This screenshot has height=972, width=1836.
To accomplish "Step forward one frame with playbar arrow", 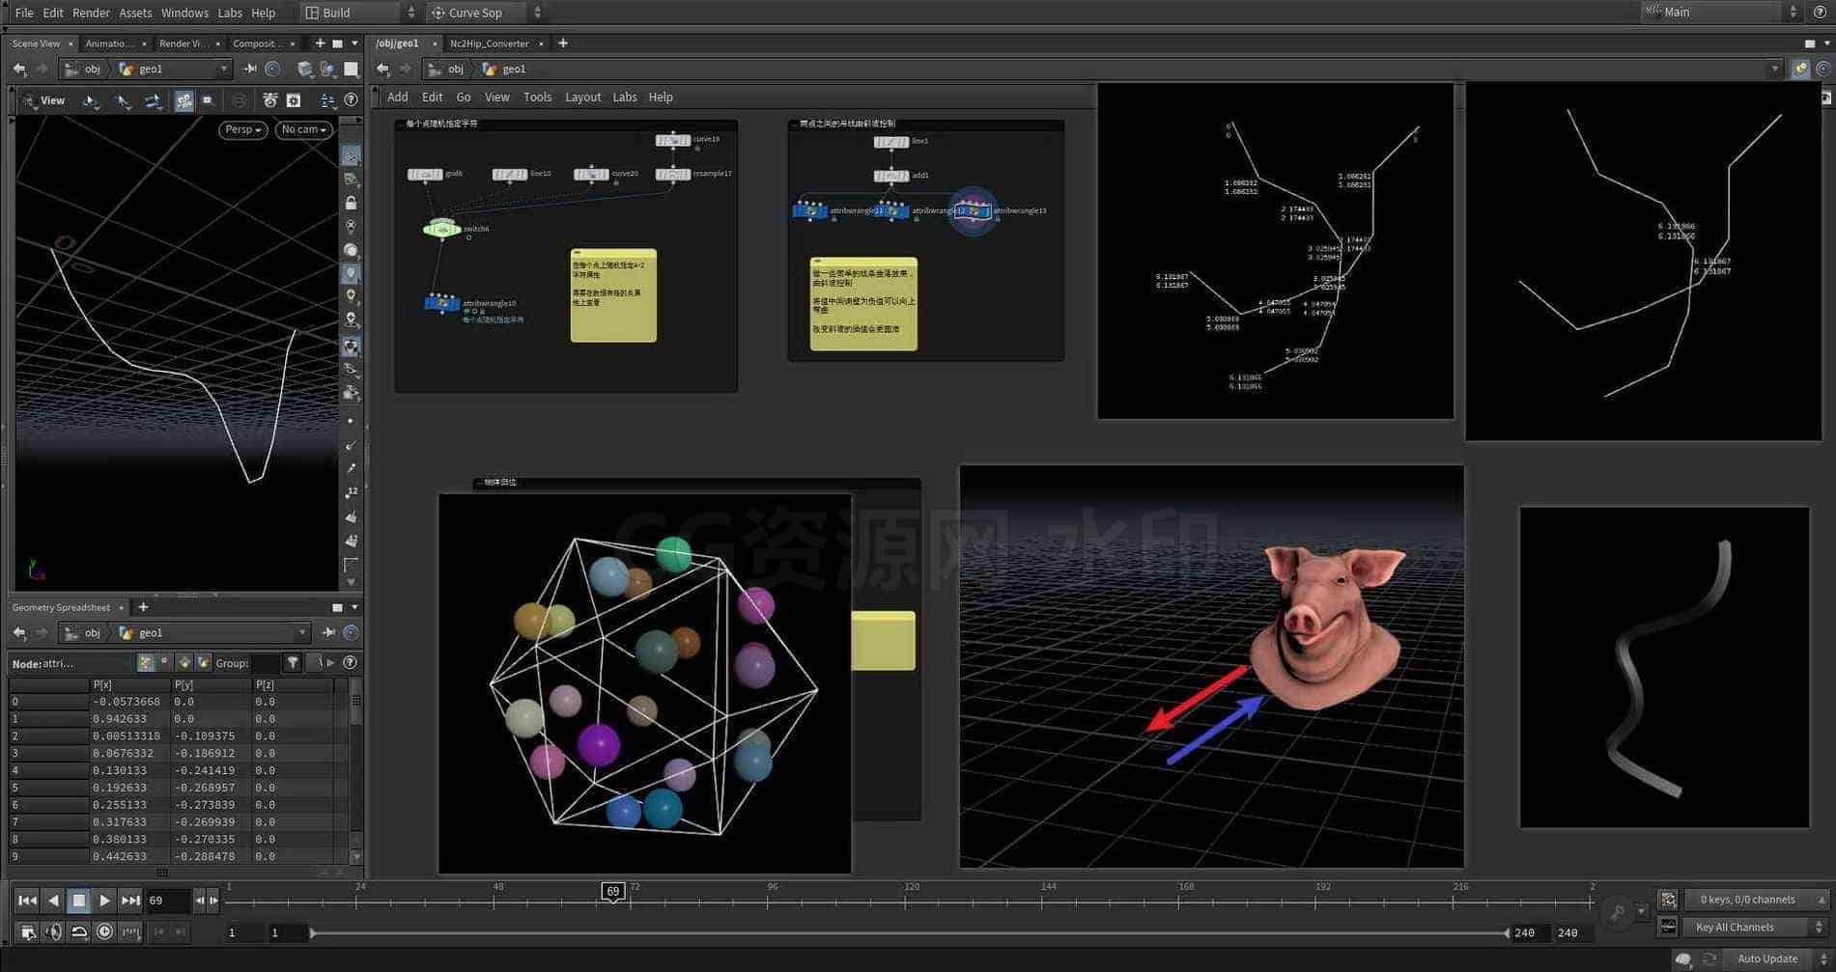I will 213,901.
